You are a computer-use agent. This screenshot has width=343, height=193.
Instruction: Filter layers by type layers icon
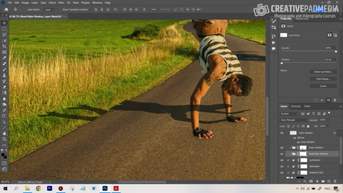click(x=313, y=114)
